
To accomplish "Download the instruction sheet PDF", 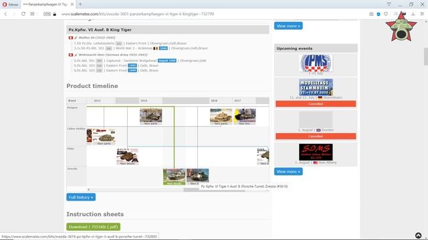I will [94, 227].
